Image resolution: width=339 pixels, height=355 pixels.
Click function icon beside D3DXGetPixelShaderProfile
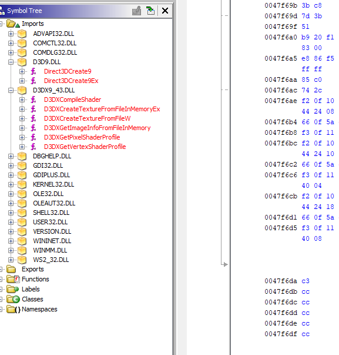click(x=33, y=137)
